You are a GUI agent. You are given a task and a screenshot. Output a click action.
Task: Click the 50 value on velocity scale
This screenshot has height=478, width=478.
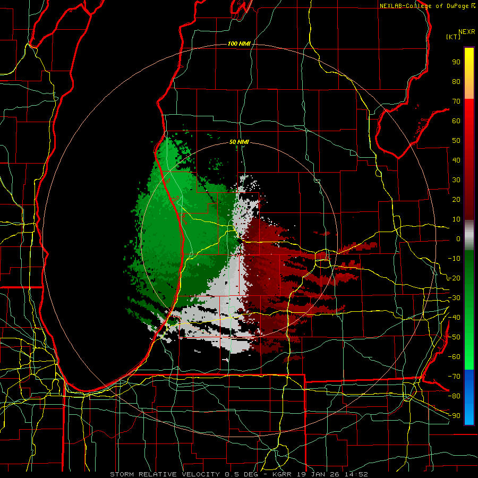click(456, 141)
